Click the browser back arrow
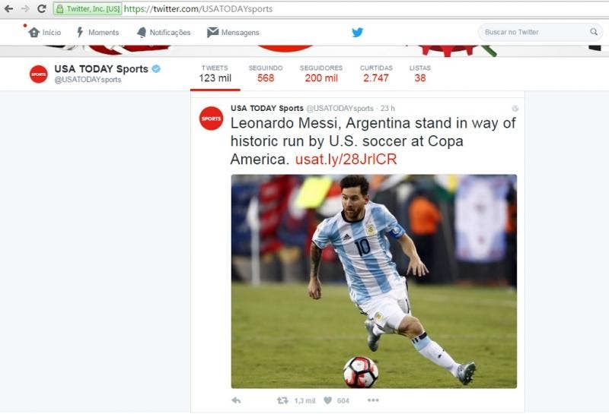609x414 pixels. point(8,8)
